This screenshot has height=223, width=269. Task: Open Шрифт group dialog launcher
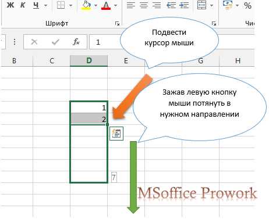[117, 24]
